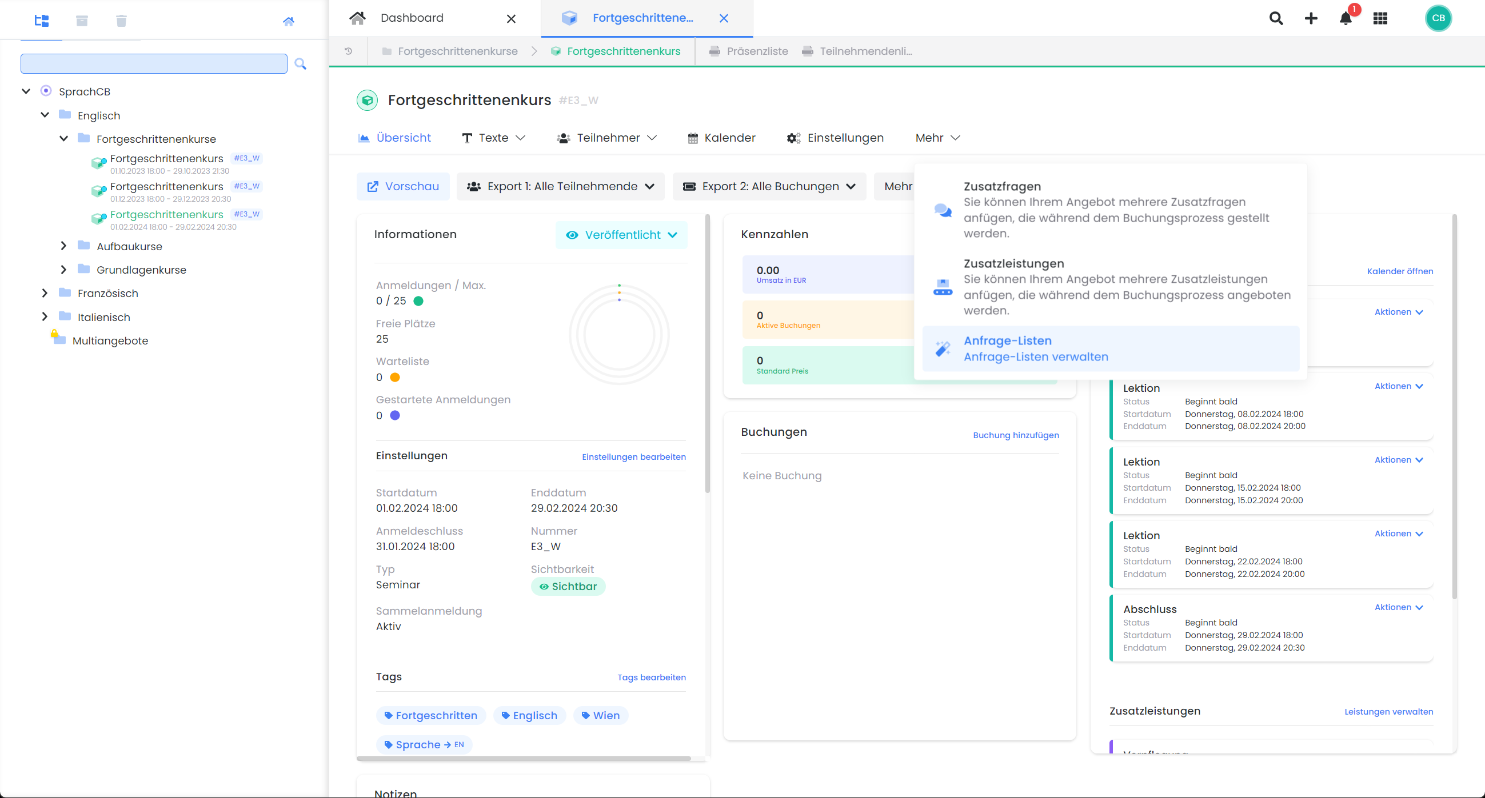The width and height of the screenshot is (1485, 798).
Task: Open the trash icon in sidebar
Action: (x=121, y=21)
